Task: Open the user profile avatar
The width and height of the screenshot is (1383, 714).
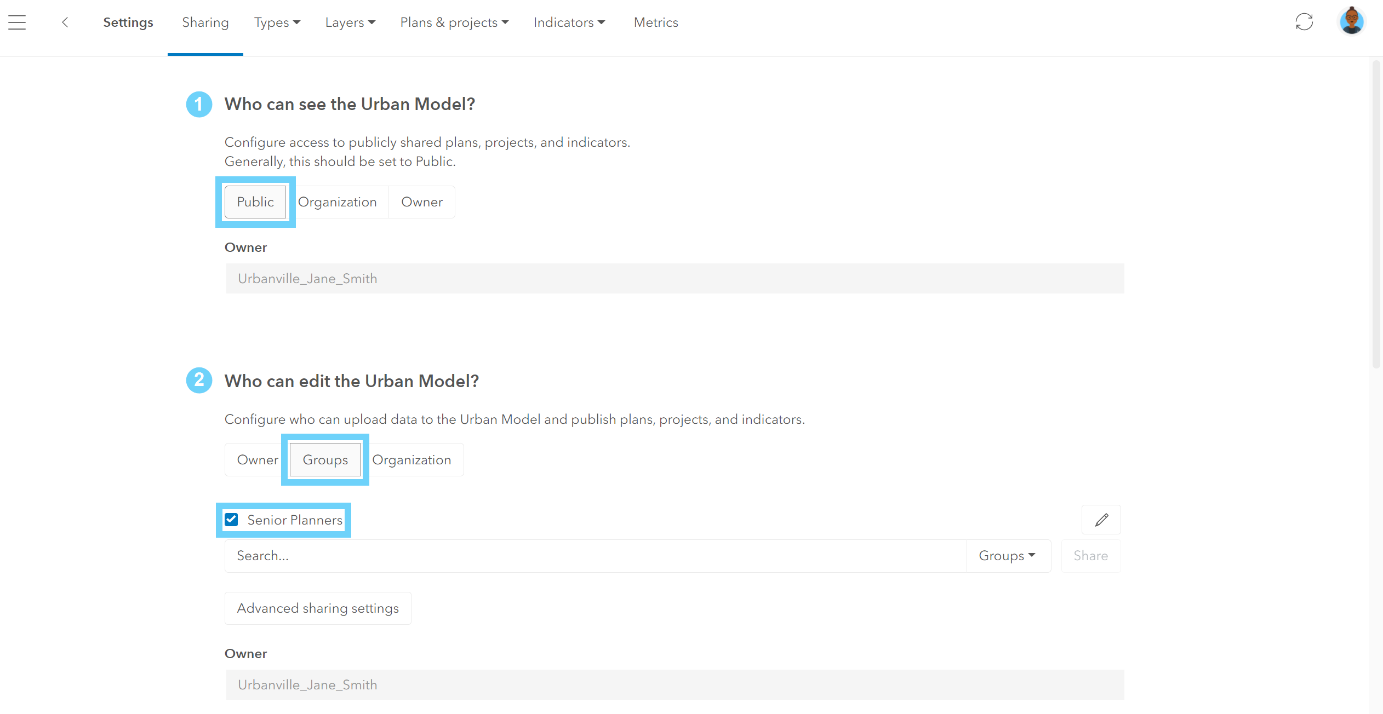Action: [x=1351, y=22]
